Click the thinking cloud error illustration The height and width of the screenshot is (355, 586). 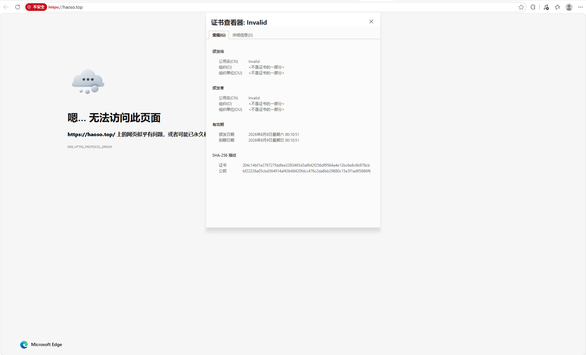click(x=88, y=82)
